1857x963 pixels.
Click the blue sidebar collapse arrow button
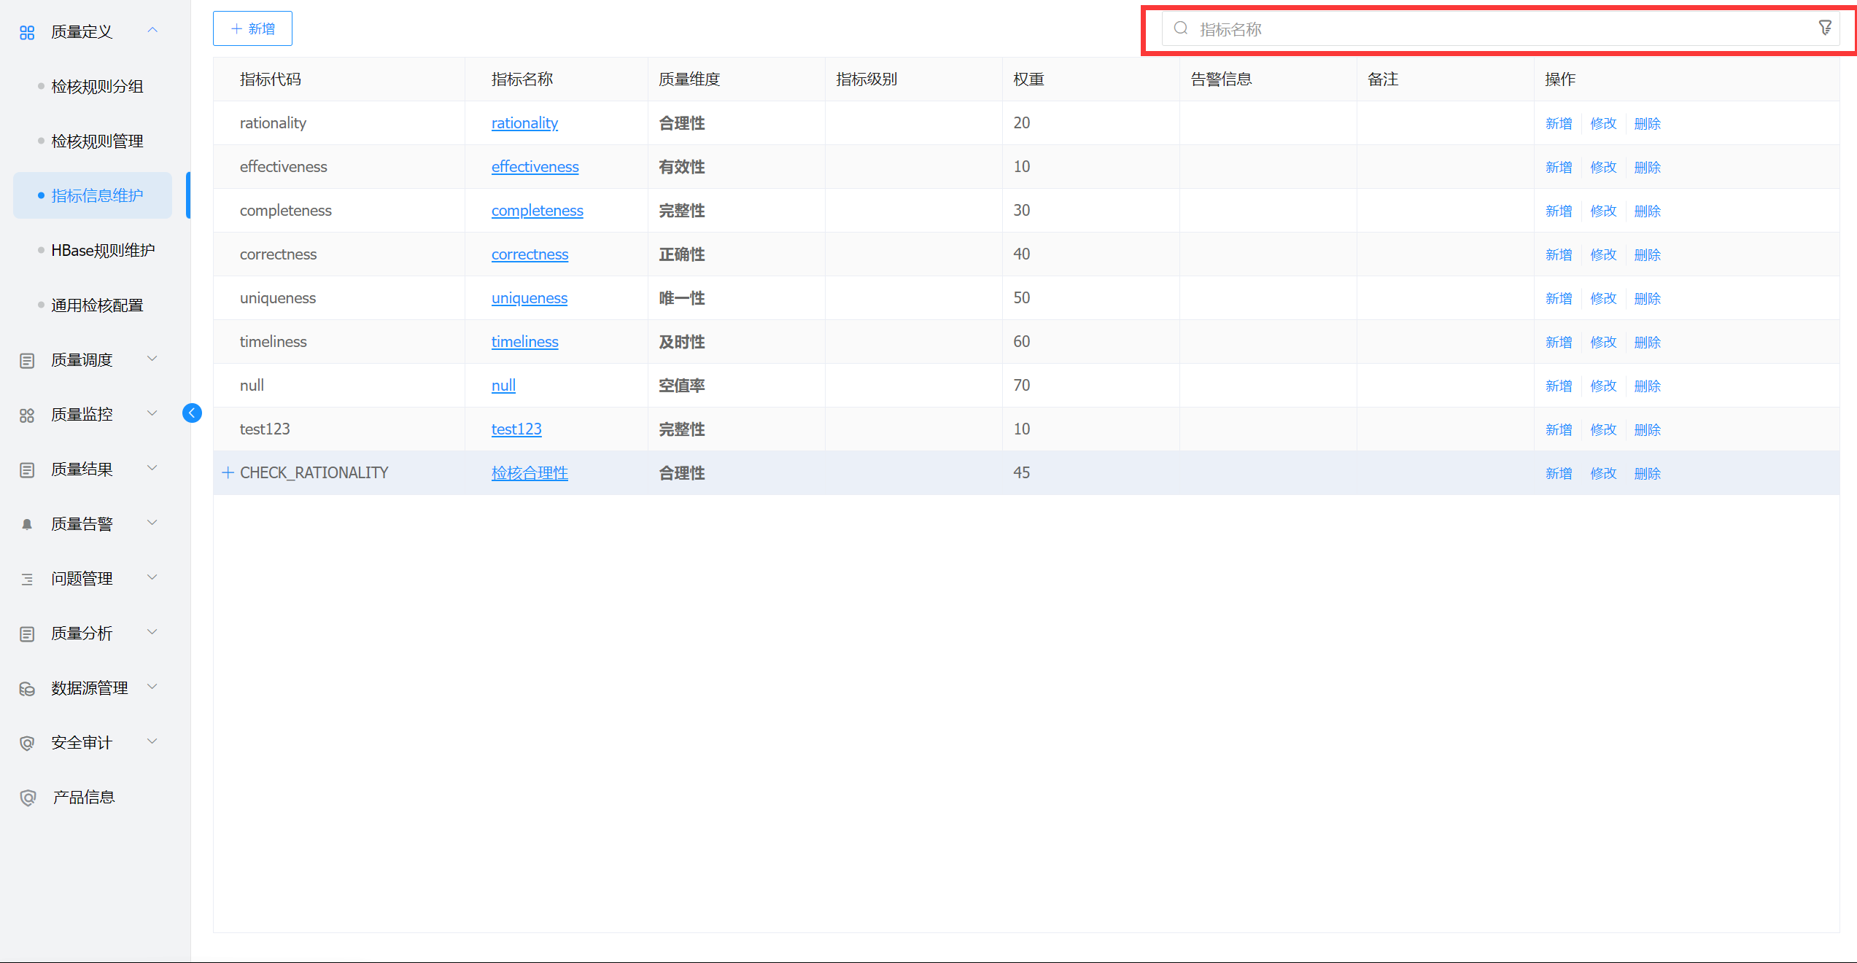[192, 413]
